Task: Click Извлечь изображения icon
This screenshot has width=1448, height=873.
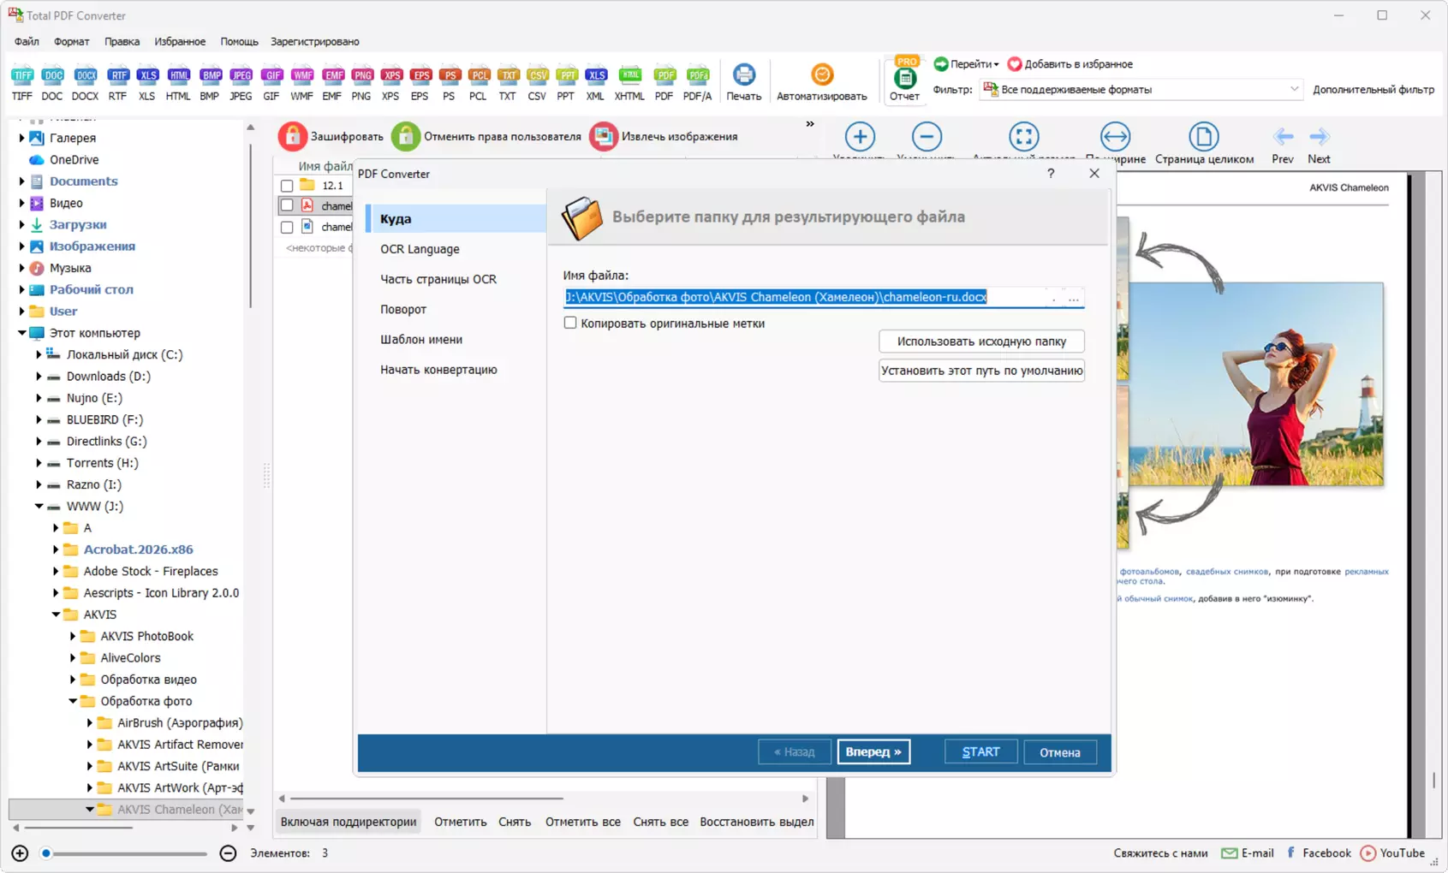Action: point(604,136)
